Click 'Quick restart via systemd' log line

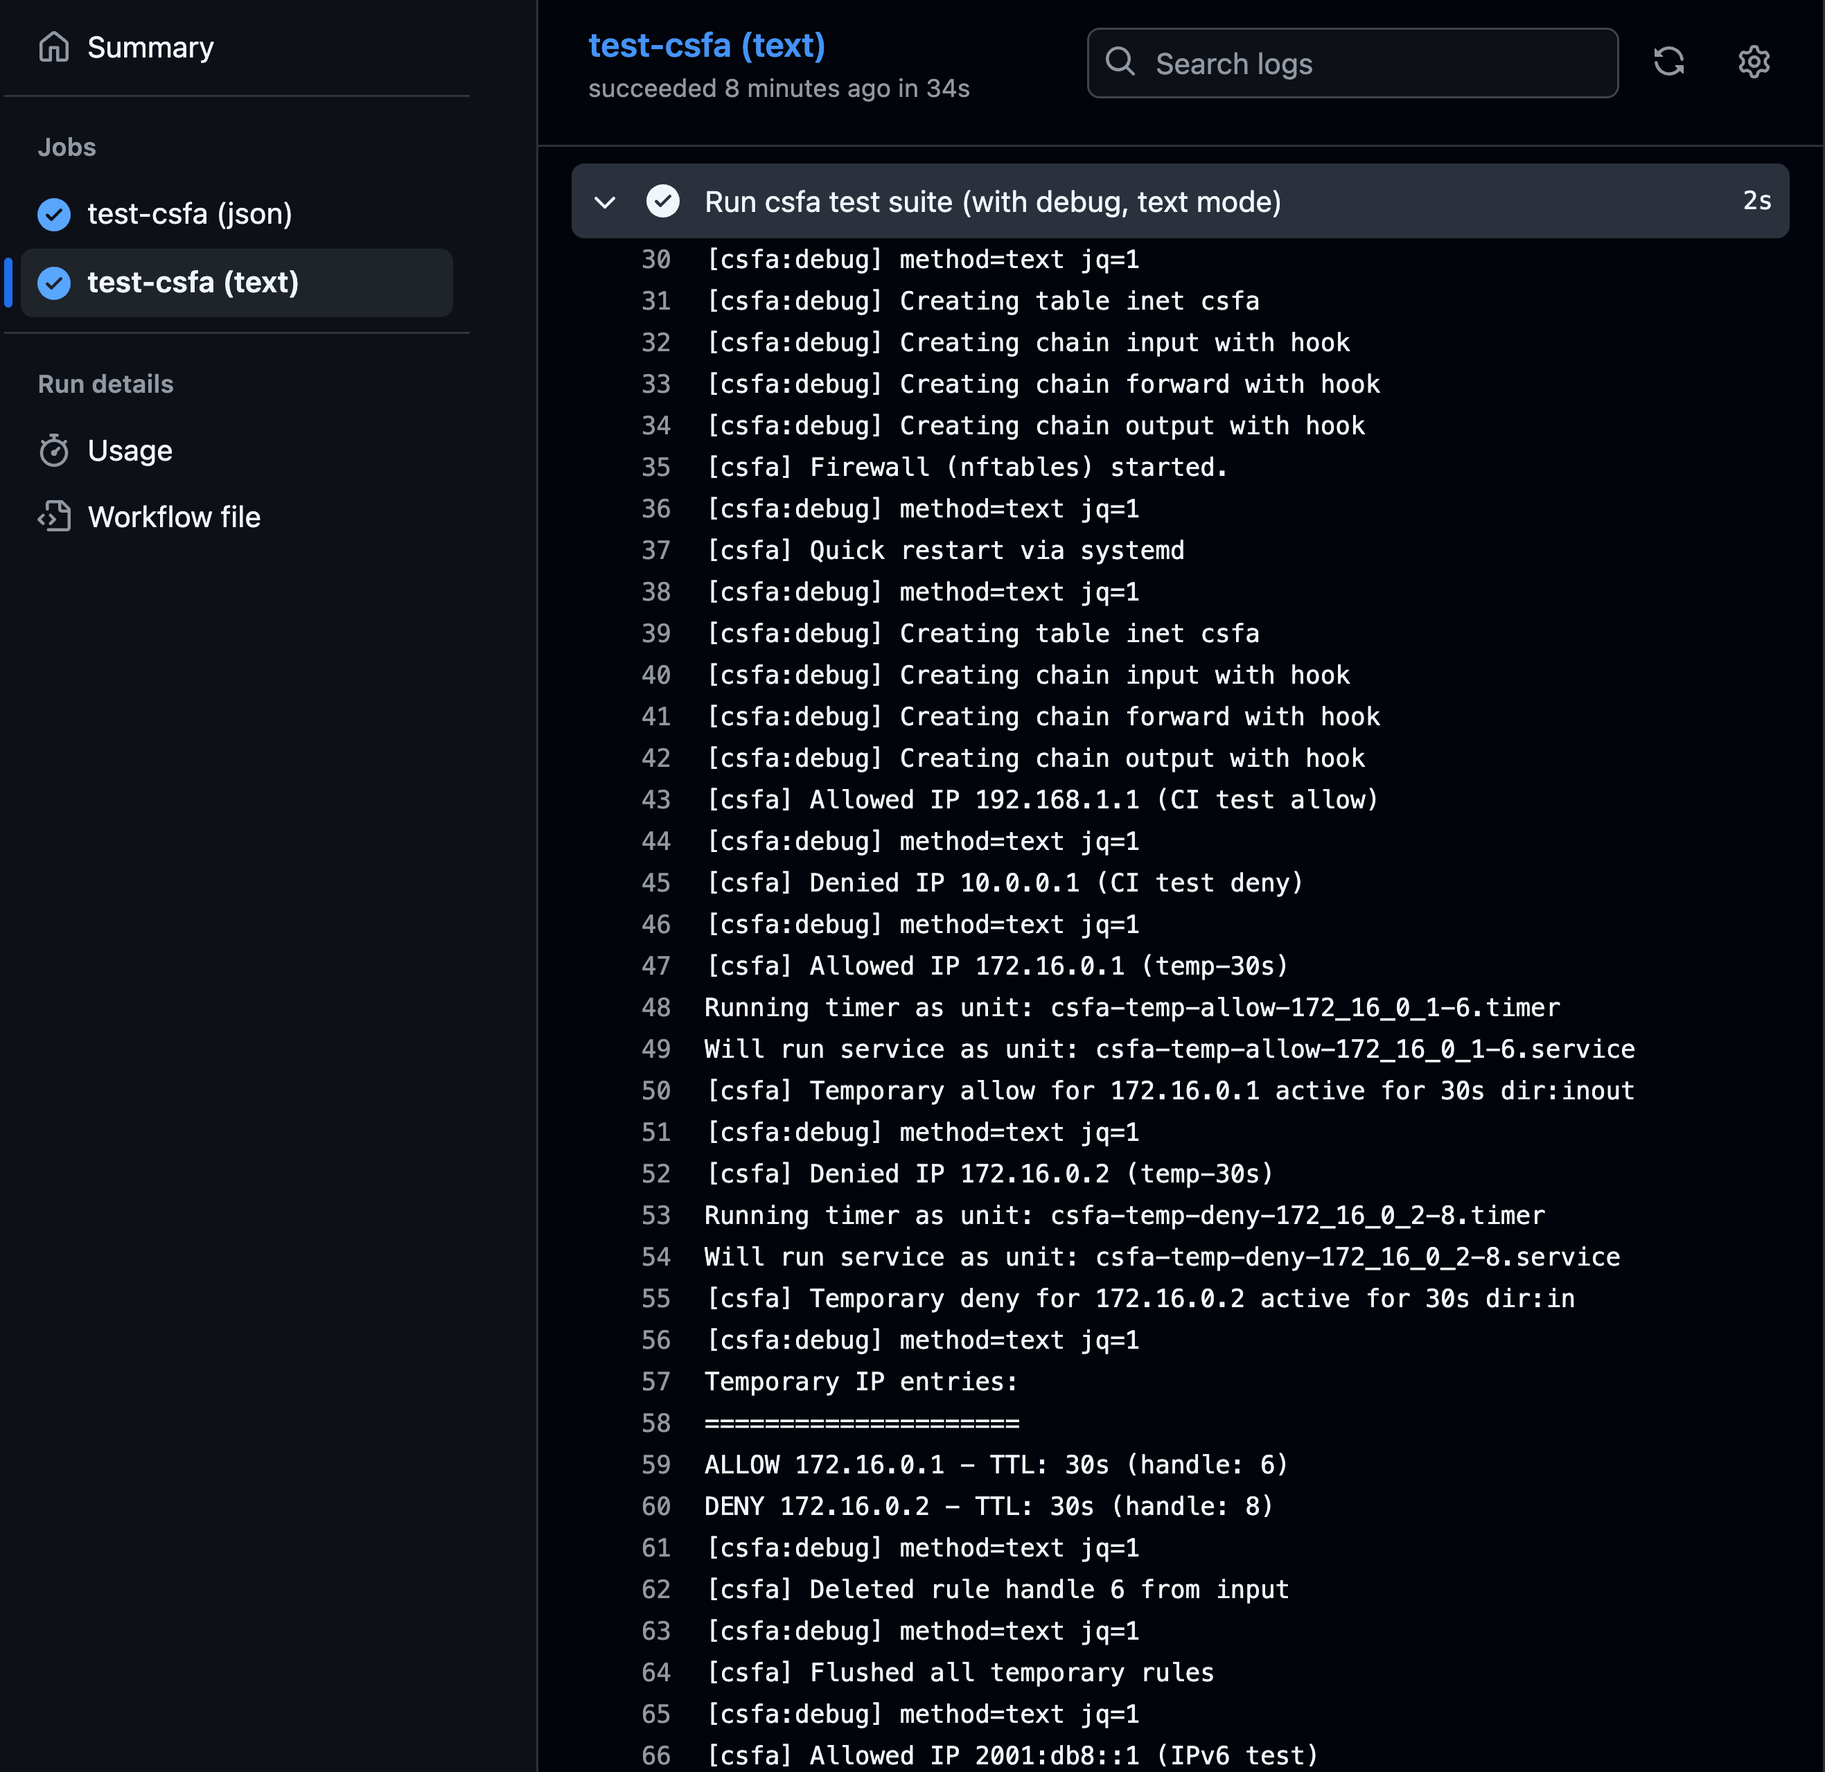point(944,550)
